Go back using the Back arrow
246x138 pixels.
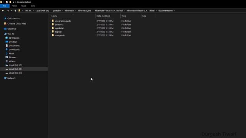coord(3,11)
